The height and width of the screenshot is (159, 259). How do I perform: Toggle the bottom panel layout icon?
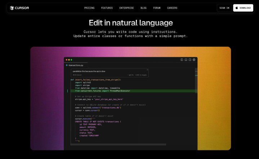click(186, 60)
